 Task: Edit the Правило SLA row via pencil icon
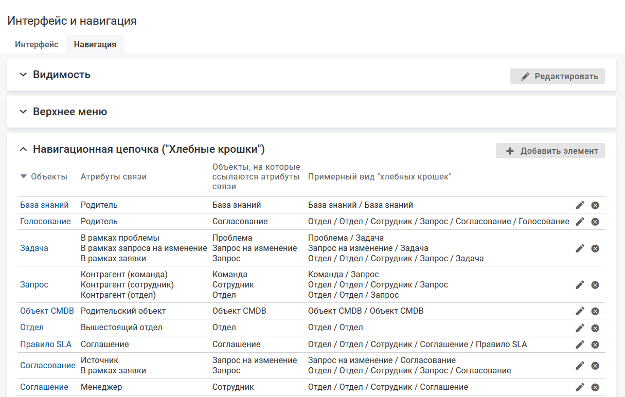point(580,345)
